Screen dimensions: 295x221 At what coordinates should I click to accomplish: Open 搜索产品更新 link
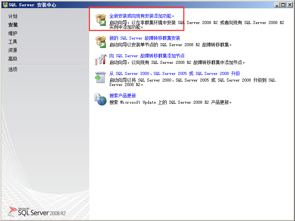123,96
